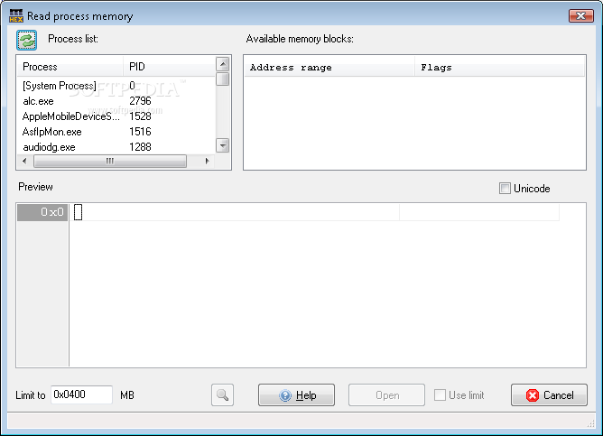Click process list scroll right arrow
This screenshot has height=436, width=603.
(208, 161)
